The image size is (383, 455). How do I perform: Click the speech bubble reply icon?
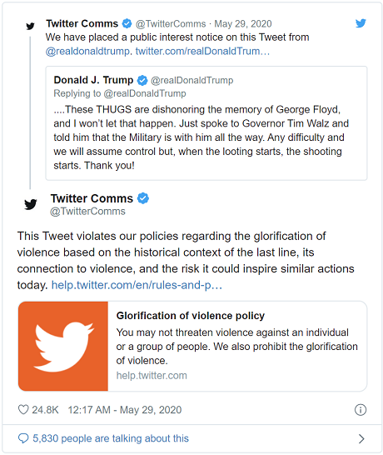[x=23, y=438]
